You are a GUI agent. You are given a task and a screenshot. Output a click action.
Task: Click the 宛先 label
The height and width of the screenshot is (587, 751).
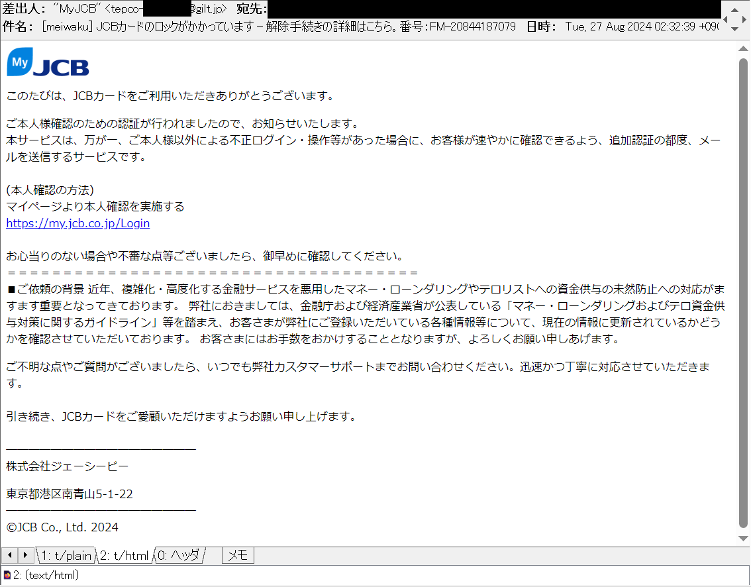[252, 9]
